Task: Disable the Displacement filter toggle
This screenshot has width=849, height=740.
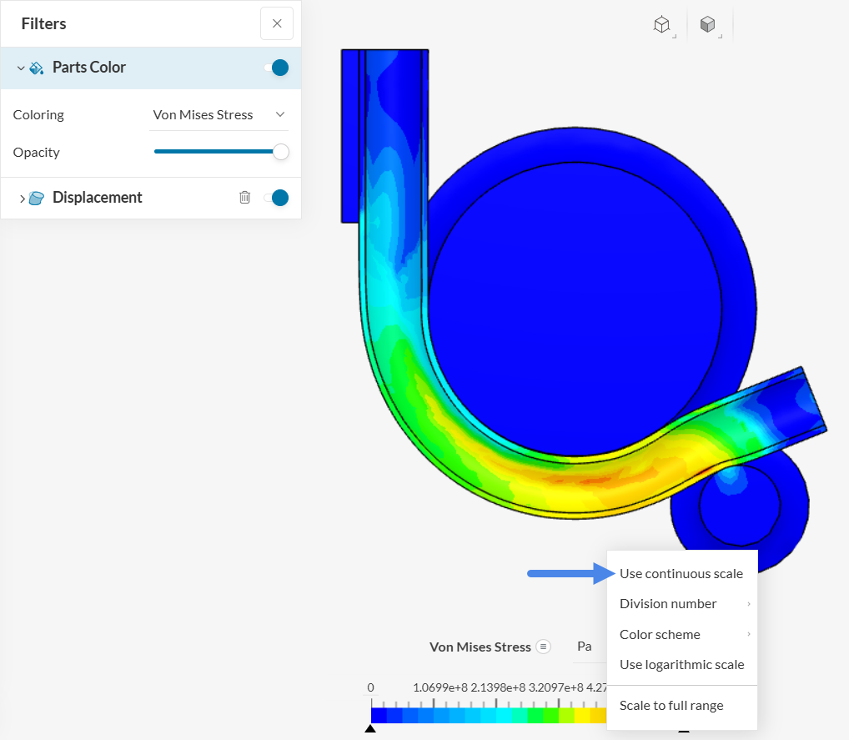Action: tap(277, 198)
